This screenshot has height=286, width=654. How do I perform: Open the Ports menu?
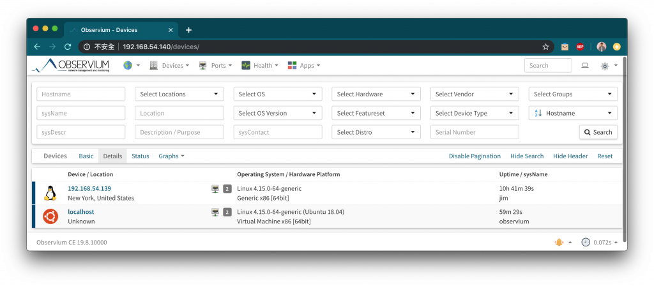pyautogui.click(x=216, y=66)
